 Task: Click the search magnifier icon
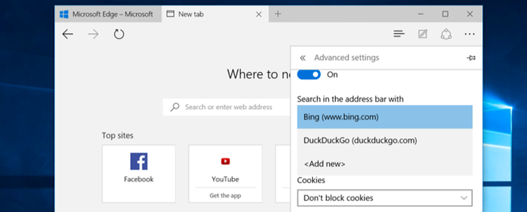tap(175, 107)
